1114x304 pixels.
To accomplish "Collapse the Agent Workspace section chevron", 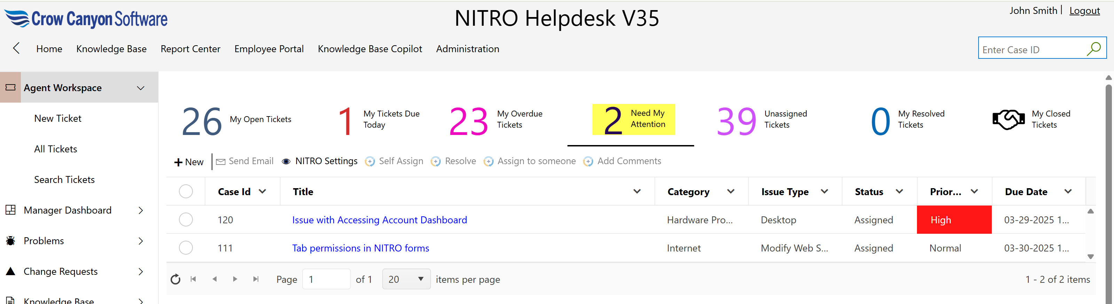I will [141, 88].
